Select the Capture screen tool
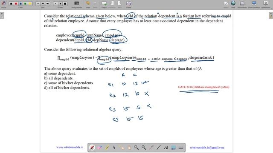273x153 pixels. coord(174,147)
